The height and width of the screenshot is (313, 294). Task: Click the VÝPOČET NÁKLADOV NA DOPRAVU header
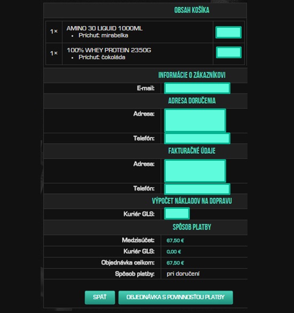pyautogui.click(x=192, y=201)
